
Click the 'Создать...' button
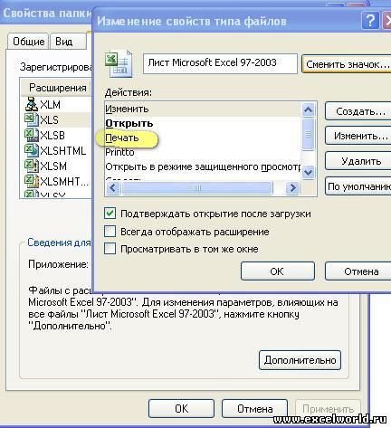point(358,111)
